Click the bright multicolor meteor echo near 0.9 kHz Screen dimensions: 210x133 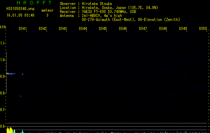pos(11,73)
